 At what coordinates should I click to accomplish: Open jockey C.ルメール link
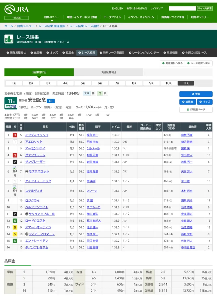coord(93,149)
